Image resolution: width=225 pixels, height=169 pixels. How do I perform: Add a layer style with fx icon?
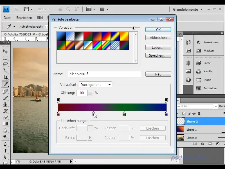coord(202,144)
